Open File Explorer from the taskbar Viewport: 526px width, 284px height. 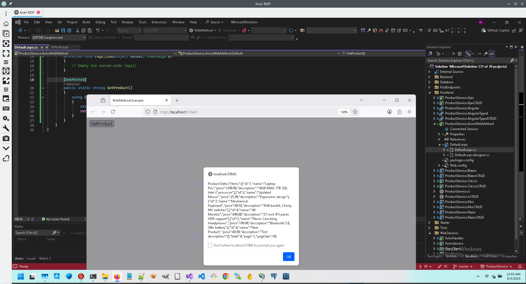(x=105, y=276)
